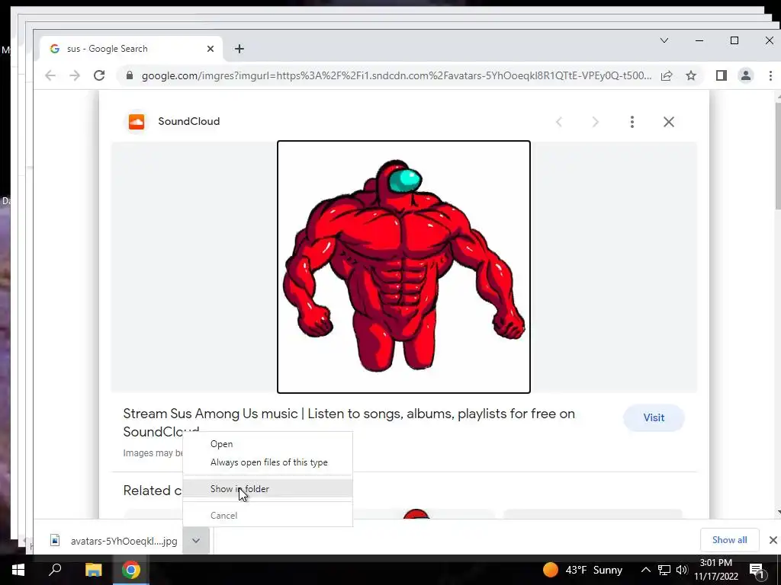Open the Chrome profile avatar
Screen dimensions: 781x585
point(746,75)
